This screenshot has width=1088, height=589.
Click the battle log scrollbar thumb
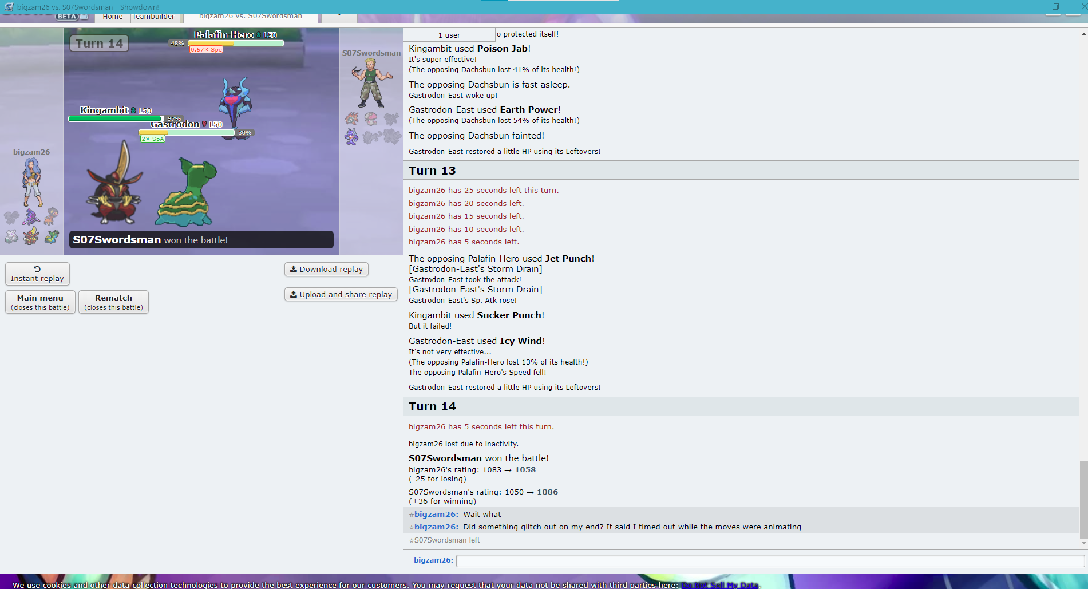tap(1083, 499)
